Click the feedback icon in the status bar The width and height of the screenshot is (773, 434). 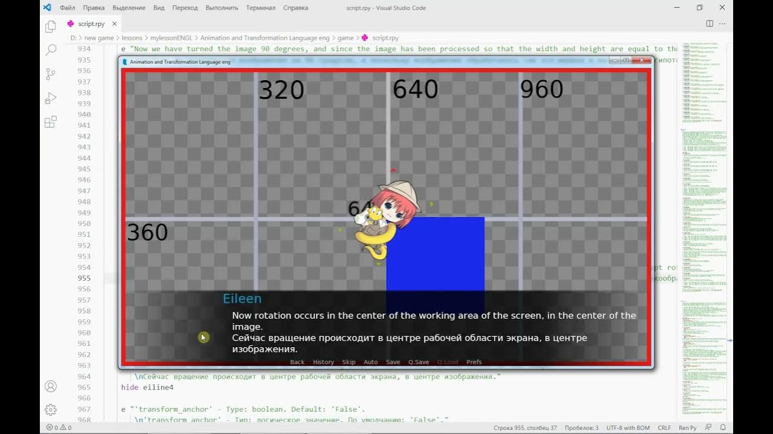[708, 428]
